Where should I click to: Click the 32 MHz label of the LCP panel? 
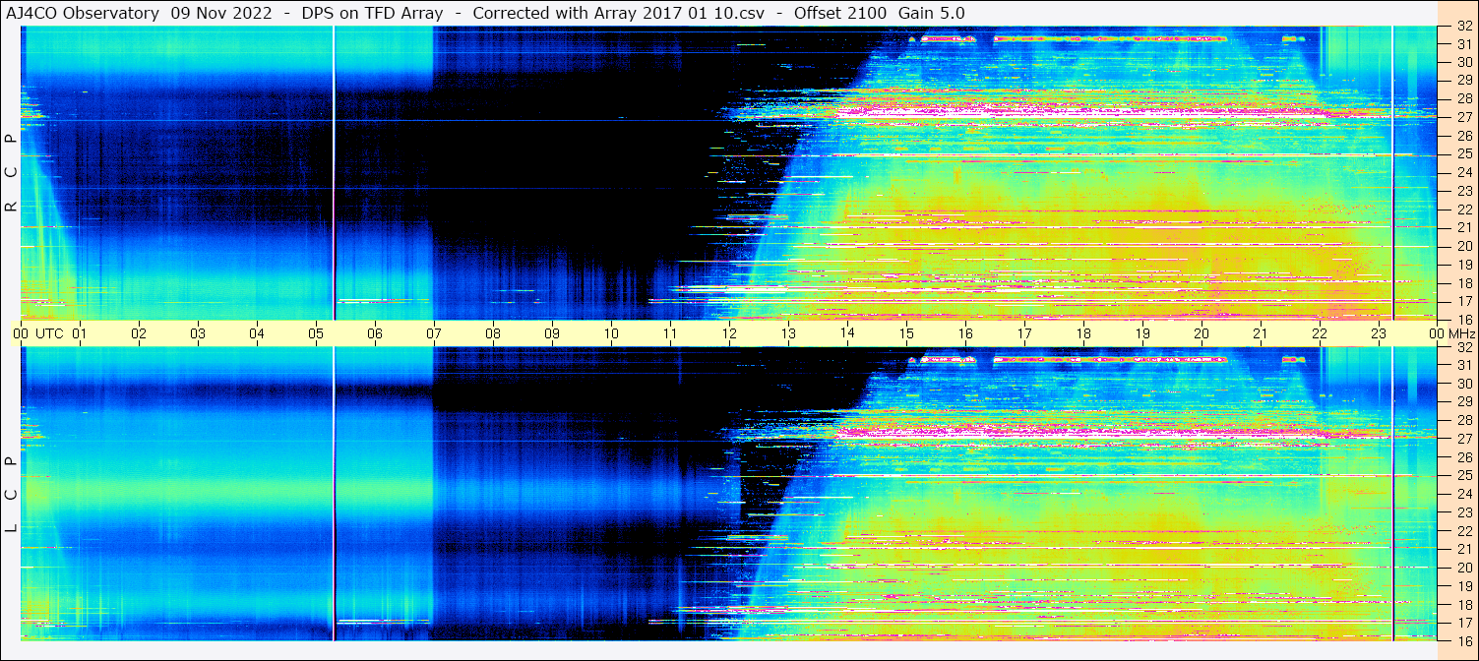(x=1463, y=347)
